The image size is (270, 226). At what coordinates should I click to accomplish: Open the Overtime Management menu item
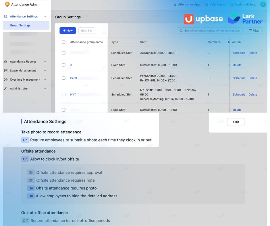(25, 79)
